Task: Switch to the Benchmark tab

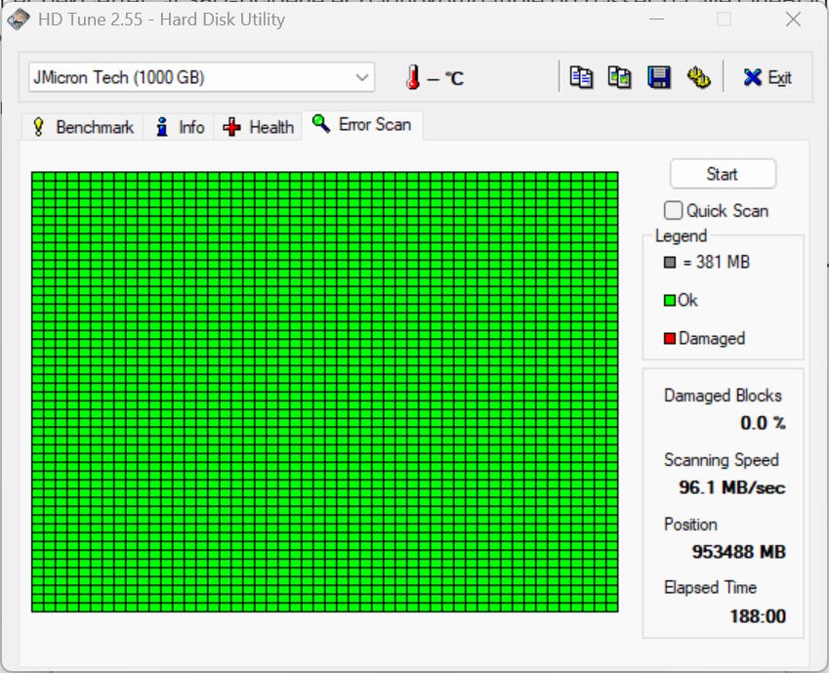Action: coord(82,127)
